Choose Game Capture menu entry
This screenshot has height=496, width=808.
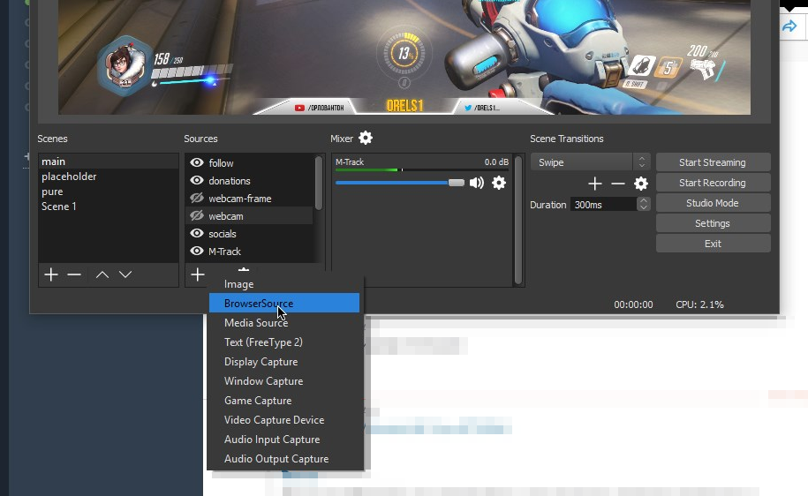point(284,400)
